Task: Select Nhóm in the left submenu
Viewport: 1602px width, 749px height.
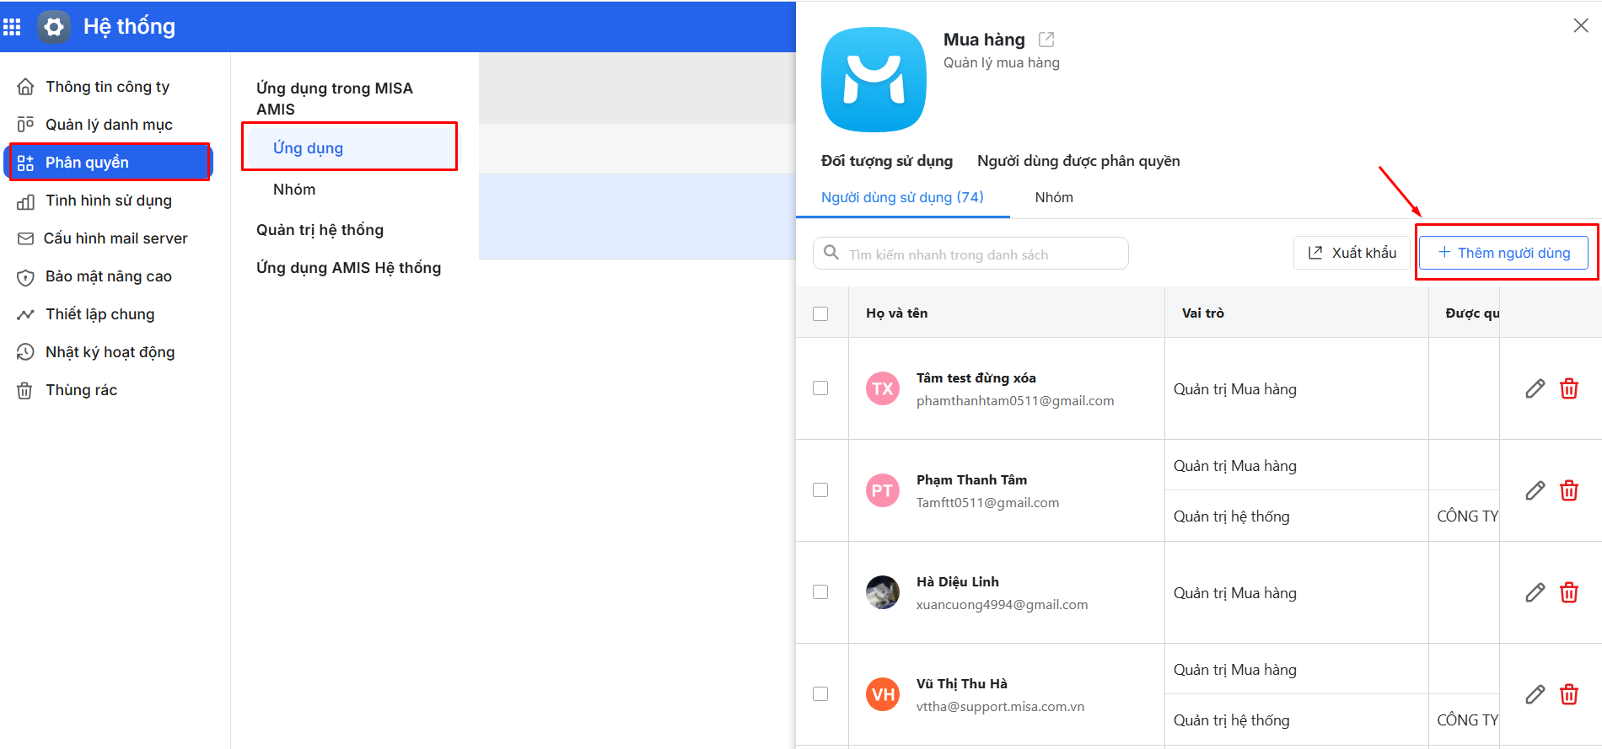Action: pos(294,190)
